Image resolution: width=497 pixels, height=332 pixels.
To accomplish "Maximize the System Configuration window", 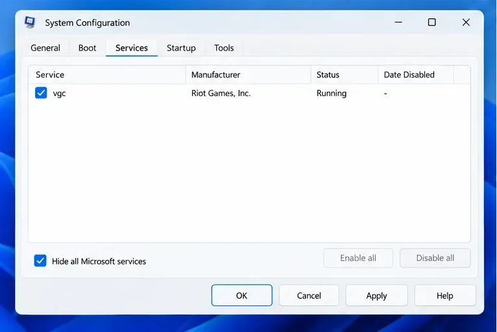I will click(431, 22).
